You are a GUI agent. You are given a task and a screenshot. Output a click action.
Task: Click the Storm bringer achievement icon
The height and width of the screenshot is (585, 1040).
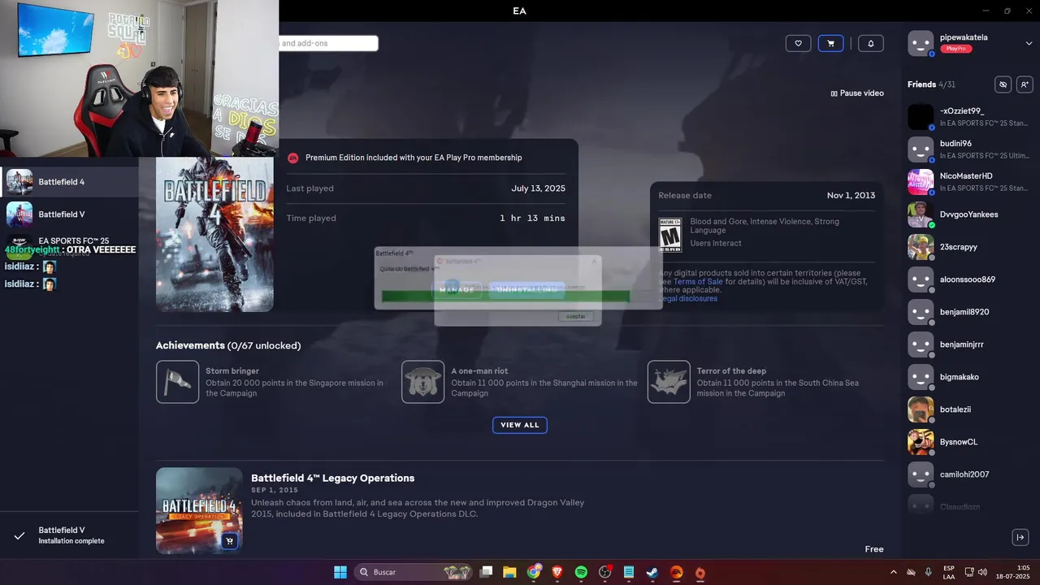(x=177, y=382)
